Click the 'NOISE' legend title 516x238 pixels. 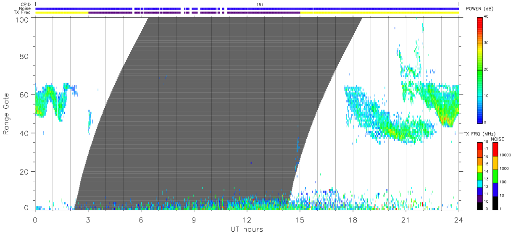point(497,139)
